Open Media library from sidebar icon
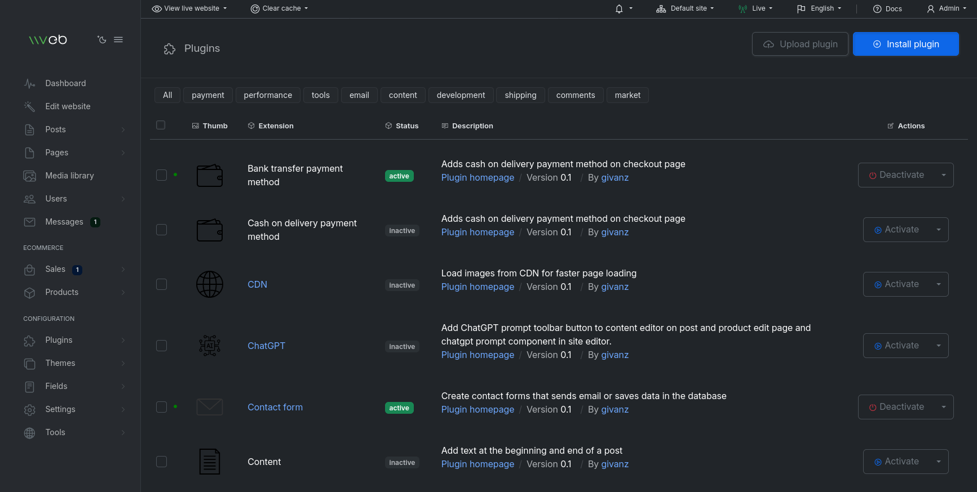The width and height of the screenshot is (977, 492). pyautogui.click(x=30, y=176)
